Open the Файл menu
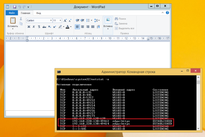 pyautogui.click(x=12, y=13)
